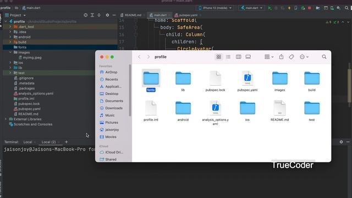The image size is (352, 198).
Task: Switch to Local terminal tab
Action: click(28, 142)
